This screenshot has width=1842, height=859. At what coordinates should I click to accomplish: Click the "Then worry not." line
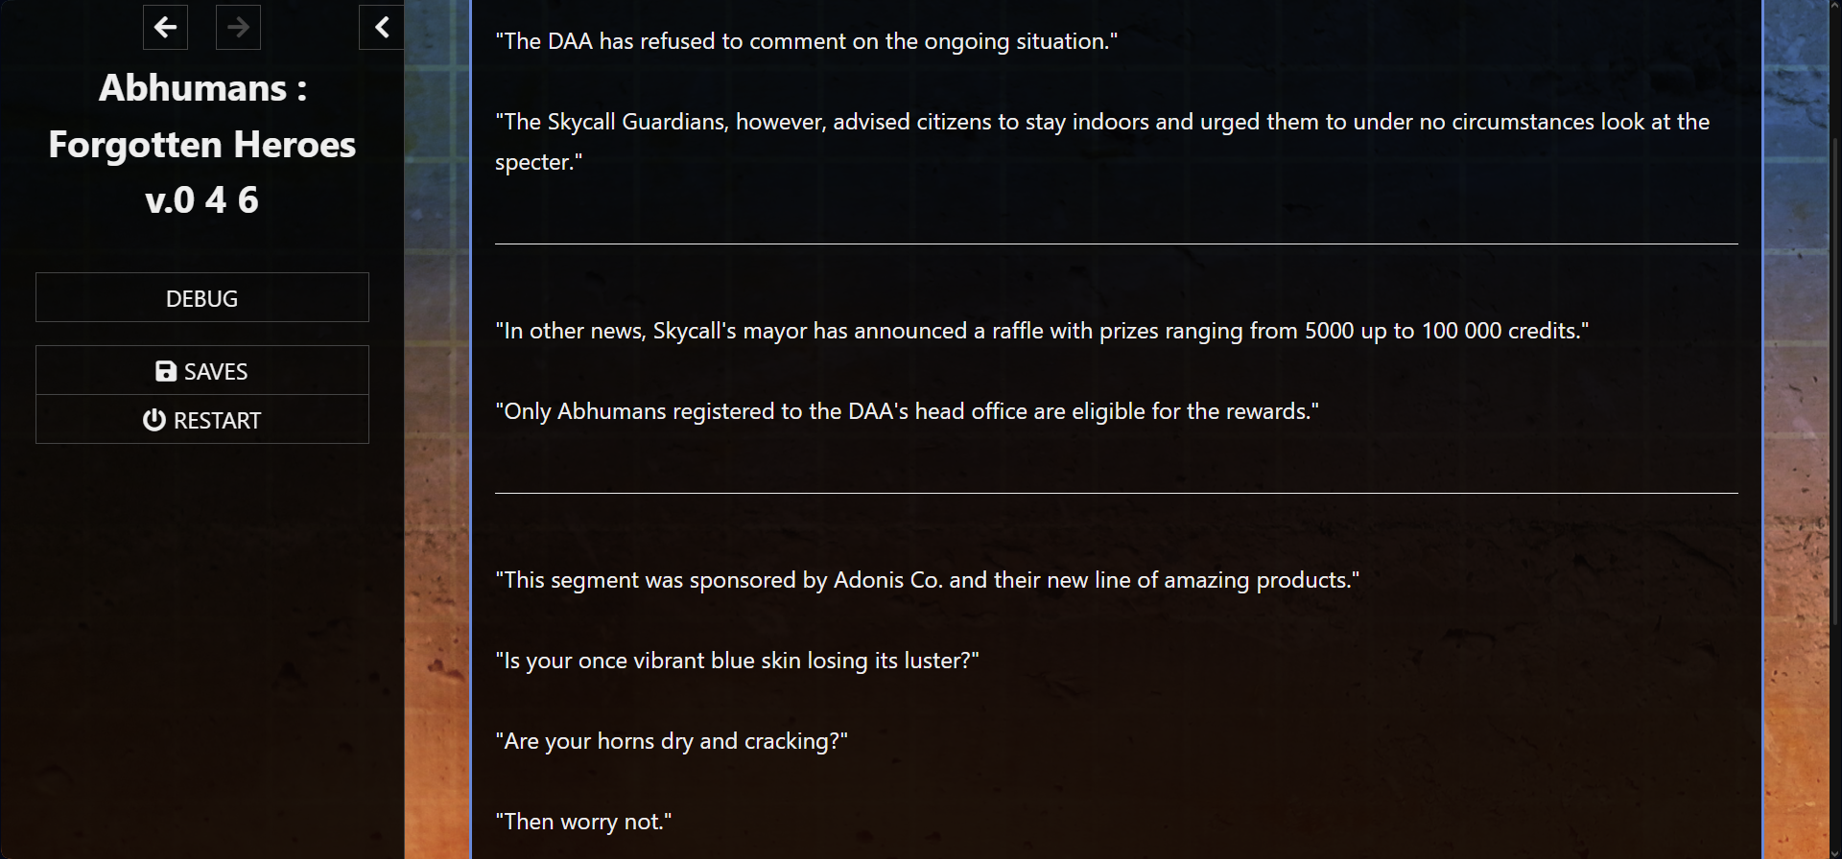click(x=583, y=822)
